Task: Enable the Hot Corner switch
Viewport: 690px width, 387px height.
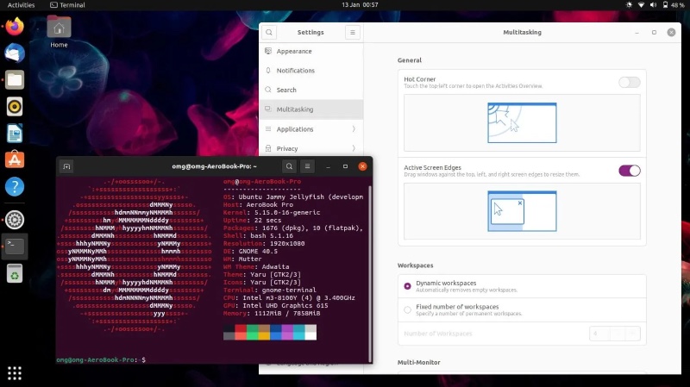Action: (x=629, y=83)
